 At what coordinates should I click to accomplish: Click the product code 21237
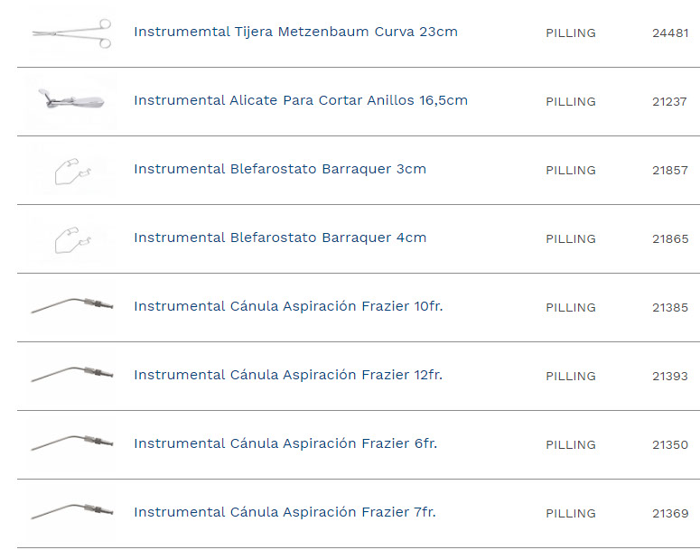[670, 101]
